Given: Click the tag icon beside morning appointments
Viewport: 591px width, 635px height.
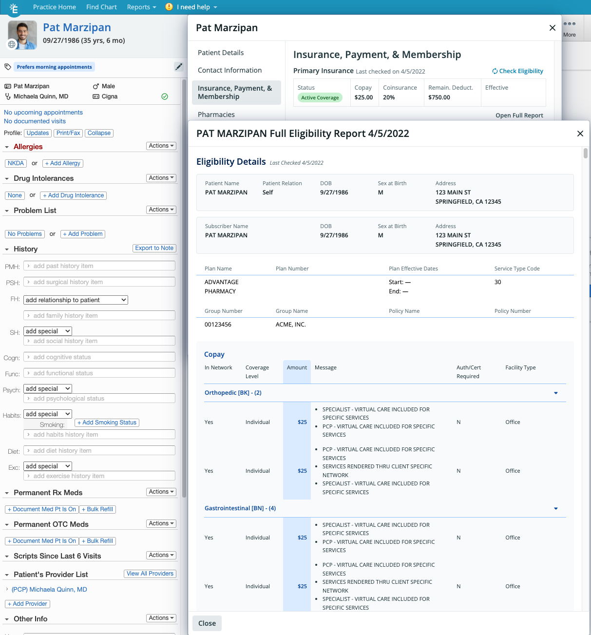Looking at the screenshot, I should [x=8, y=67].
